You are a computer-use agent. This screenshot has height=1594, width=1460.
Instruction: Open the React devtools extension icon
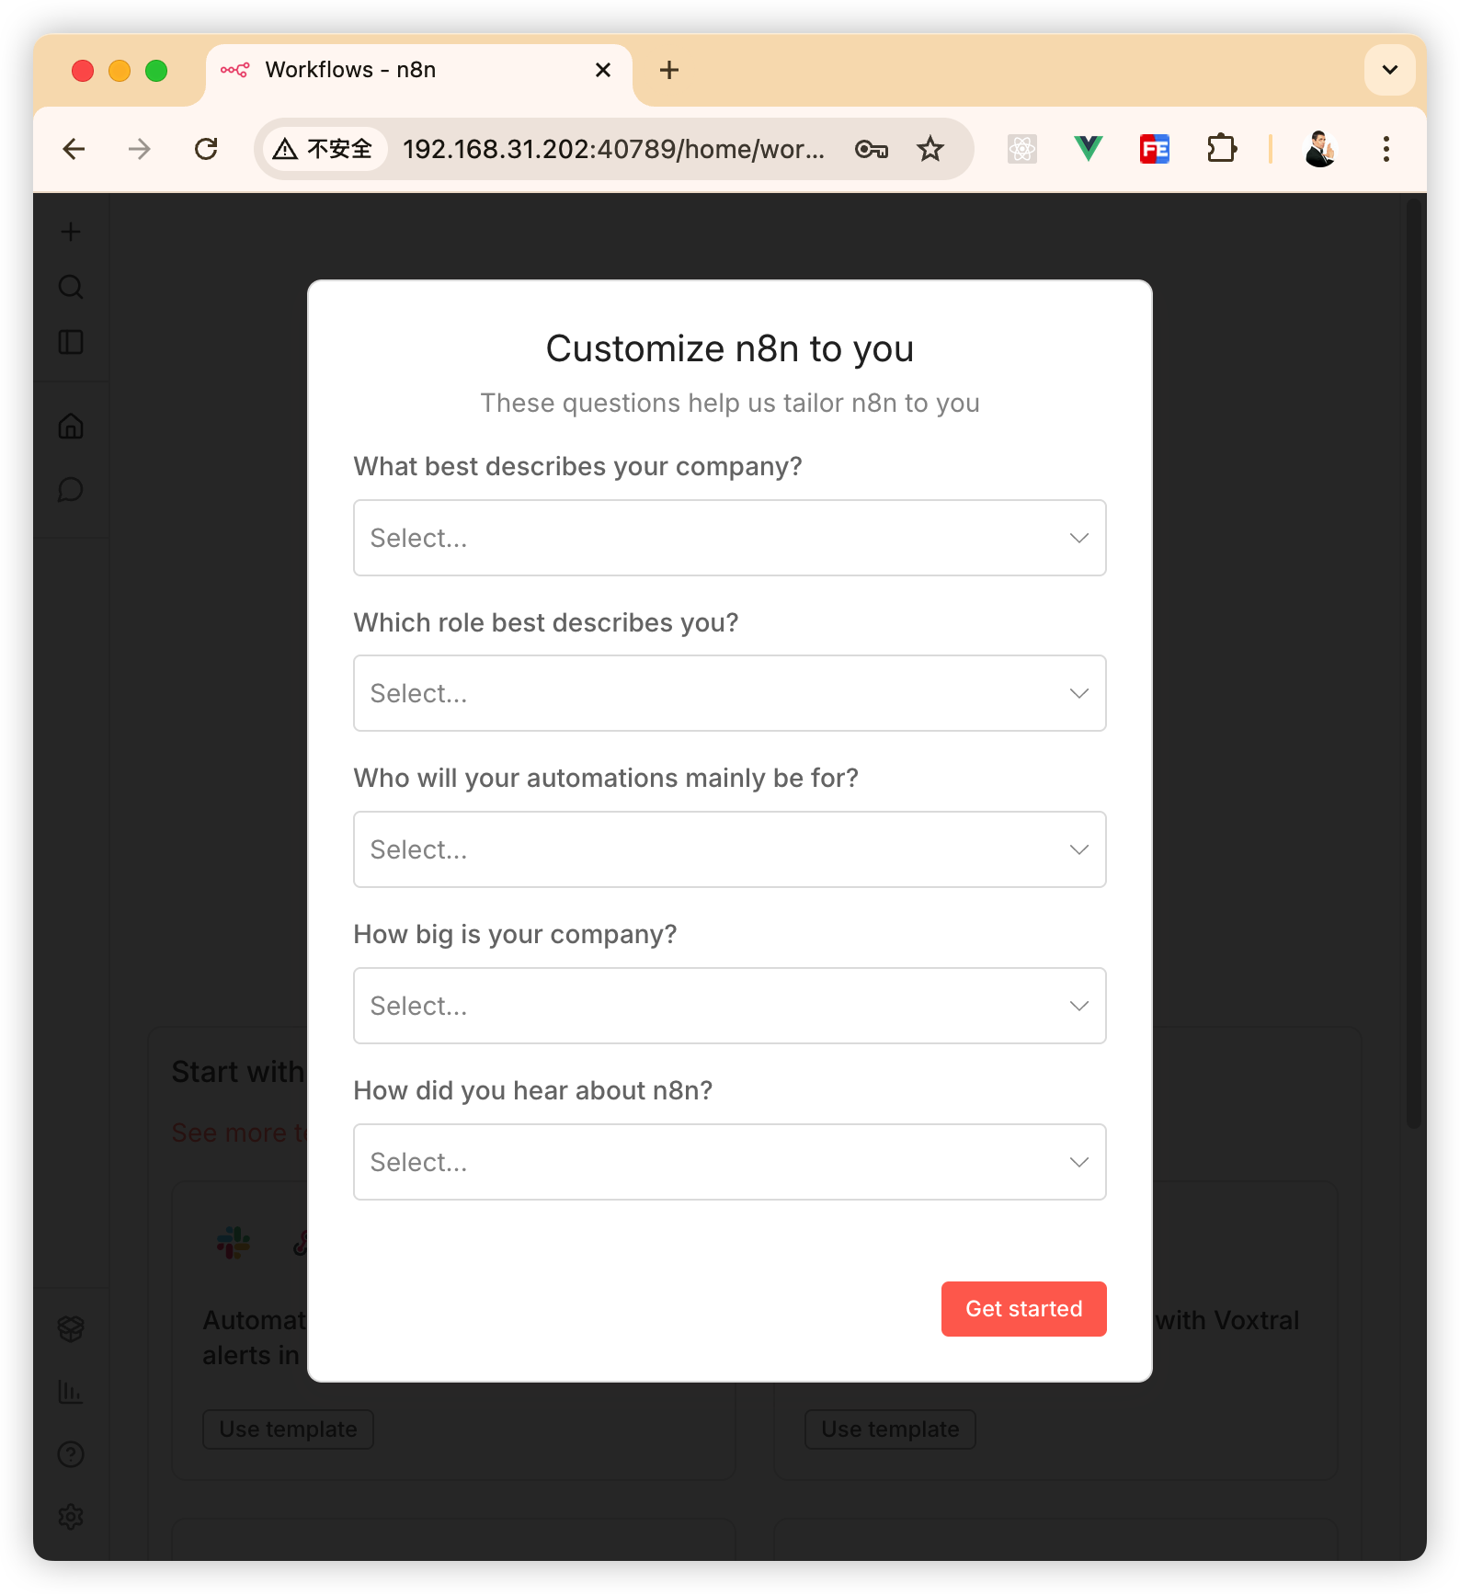click(x=1022, y=149)
